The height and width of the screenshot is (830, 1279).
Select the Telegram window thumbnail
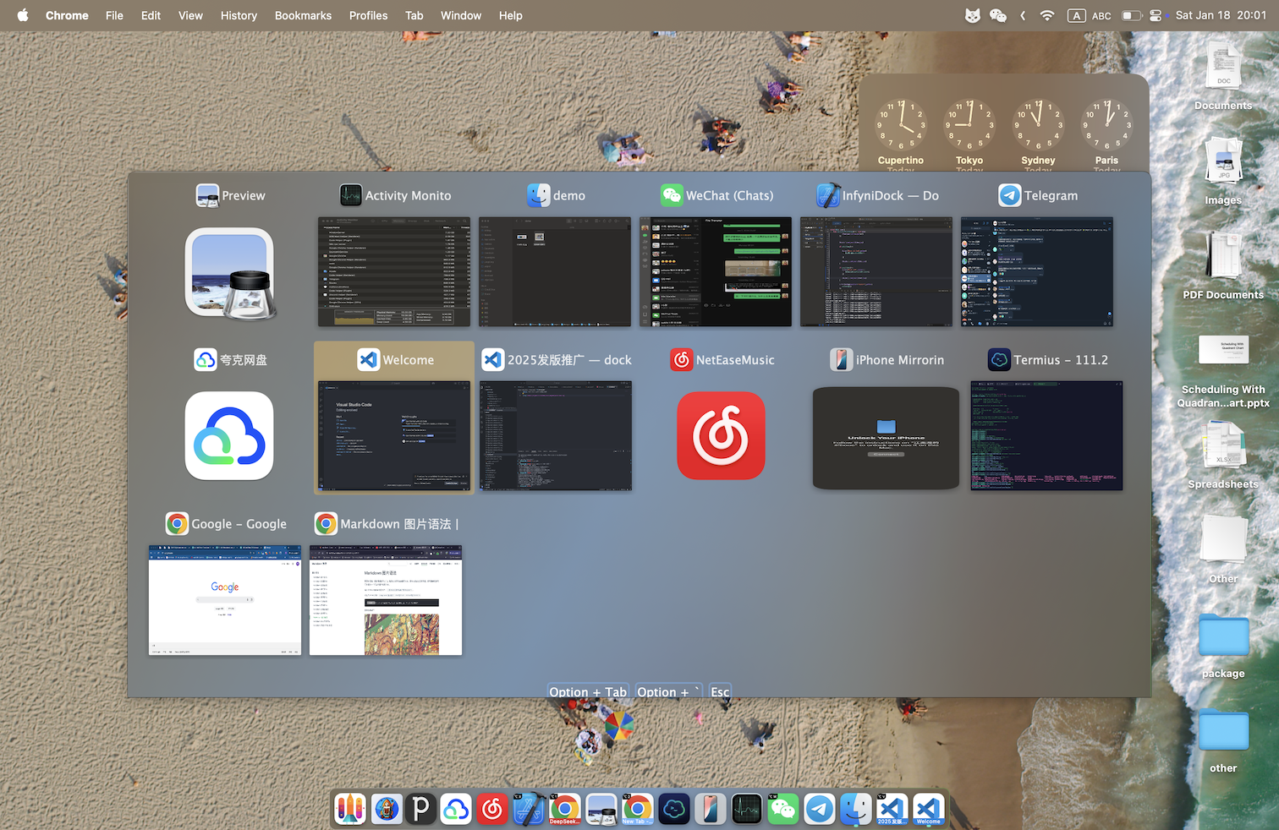click(x=1037, y=272)
